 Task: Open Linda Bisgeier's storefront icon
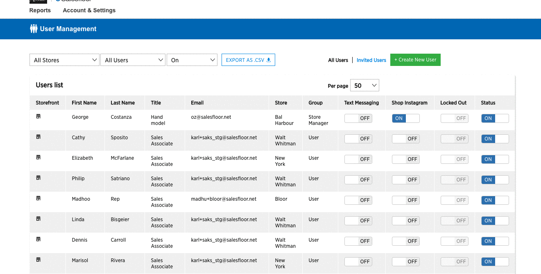coord(38,219)
